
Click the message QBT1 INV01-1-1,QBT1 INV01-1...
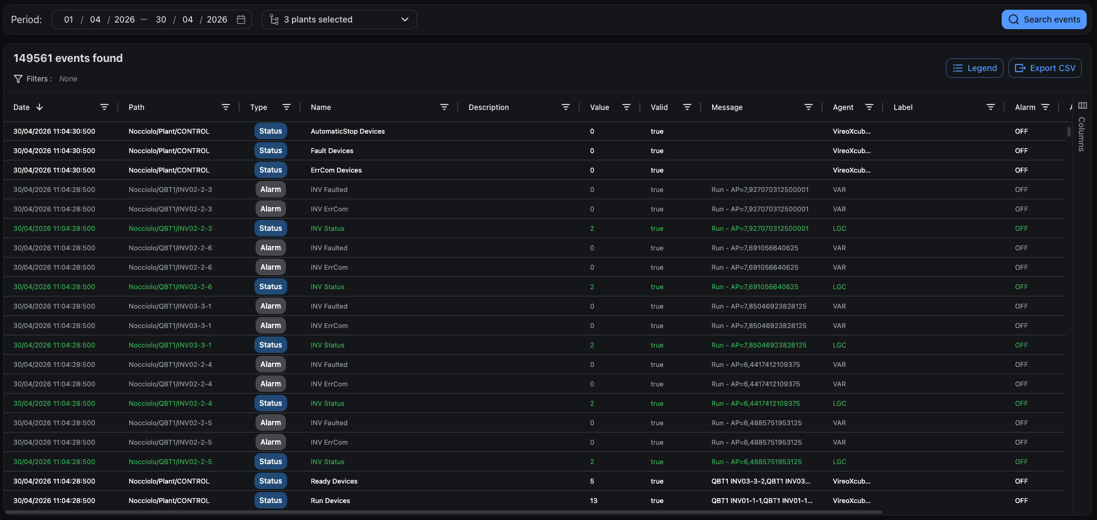click(762, 501)
